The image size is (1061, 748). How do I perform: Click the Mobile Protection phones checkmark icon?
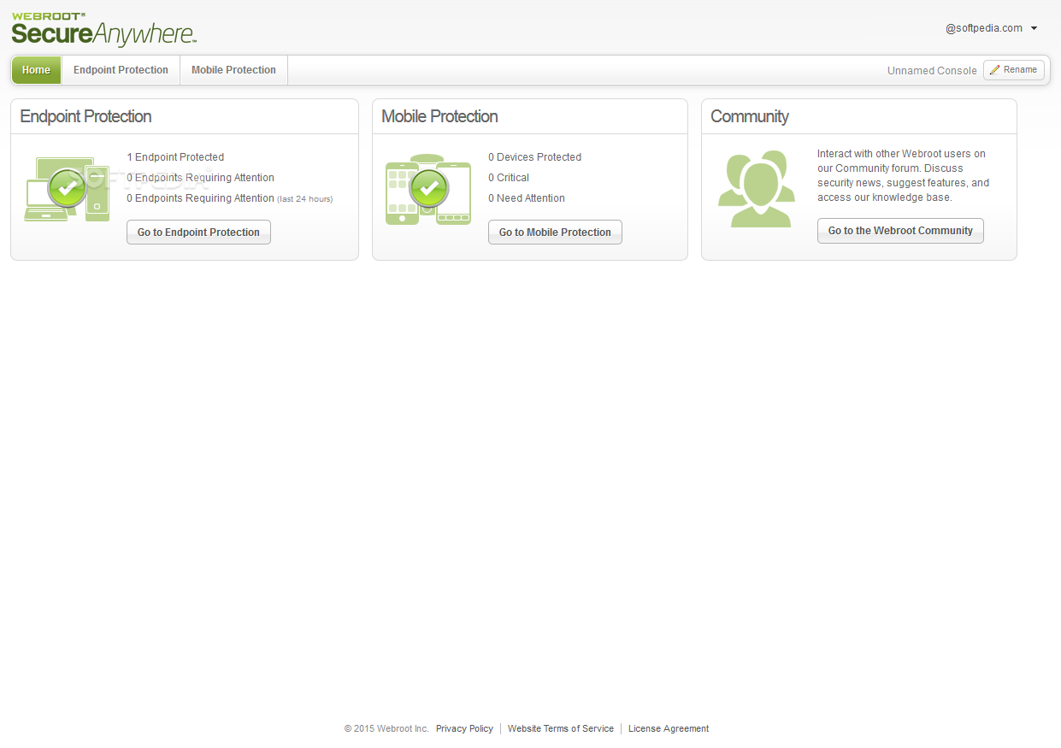tap(428, 190)
